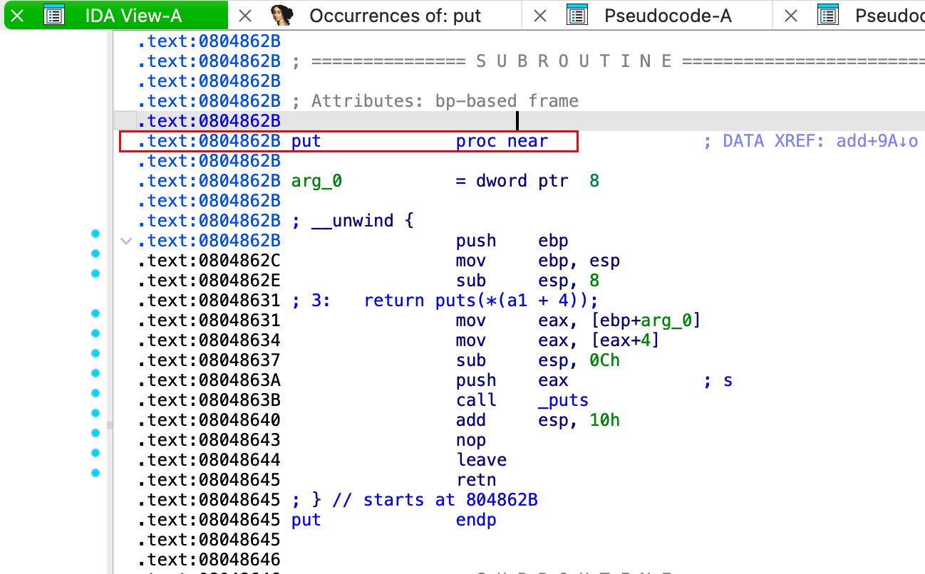This screenshot has height=574, width=925.
Task: Click the put function name in the red box
Action: (306, 141)
